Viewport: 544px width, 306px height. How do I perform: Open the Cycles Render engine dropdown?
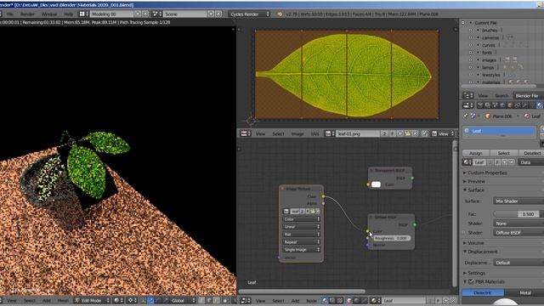(249, 14)
